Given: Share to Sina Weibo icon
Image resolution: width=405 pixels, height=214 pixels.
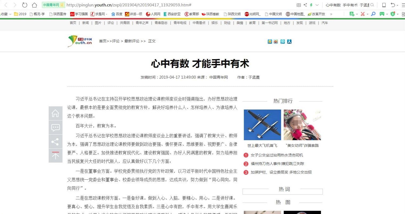Looking at the screenshot, I should [x=276, y=42].
